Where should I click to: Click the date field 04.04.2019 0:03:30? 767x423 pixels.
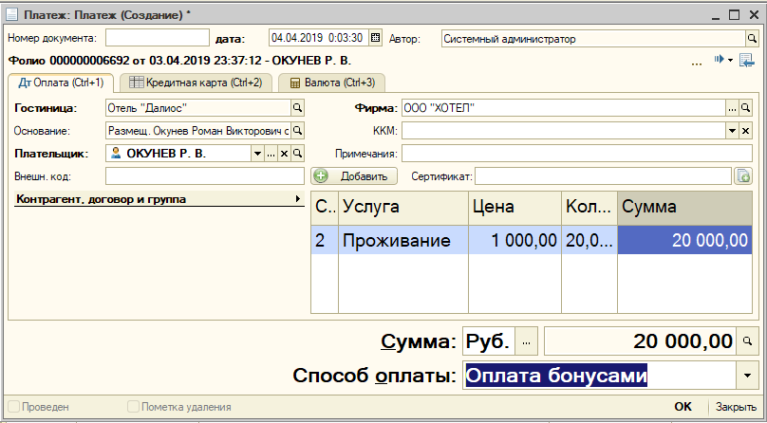319,38
